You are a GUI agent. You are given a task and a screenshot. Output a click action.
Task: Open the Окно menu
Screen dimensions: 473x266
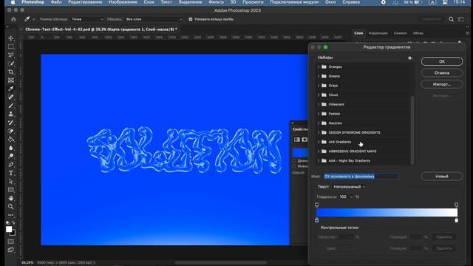coord(330,2)
